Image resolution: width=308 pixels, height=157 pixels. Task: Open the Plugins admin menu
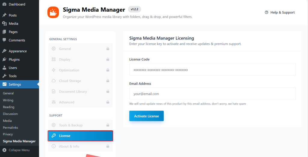[20, 60]
